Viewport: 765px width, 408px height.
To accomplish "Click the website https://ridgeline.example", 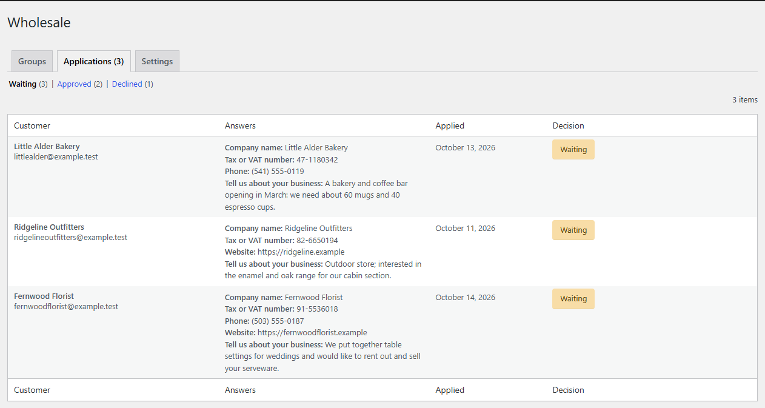I will point(301,252).
